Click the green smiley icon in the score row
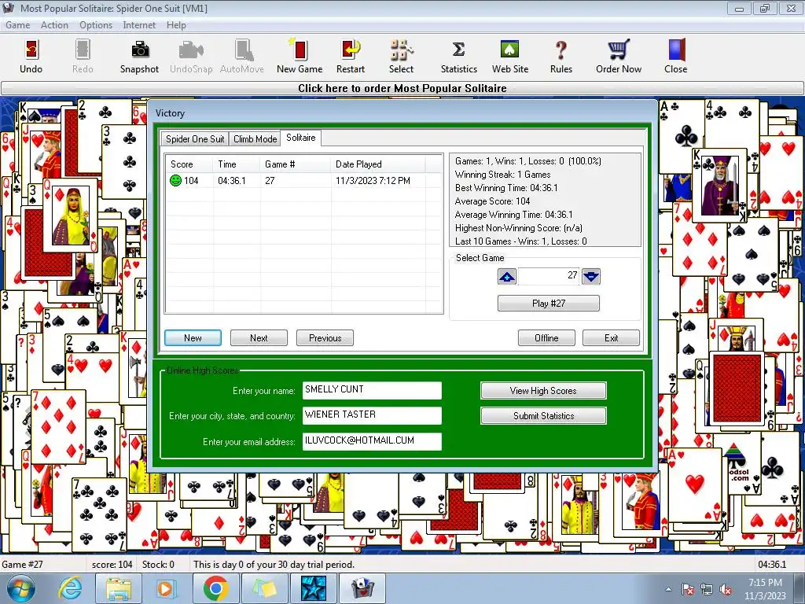805x604 pixels. click(x=175, y=180)
